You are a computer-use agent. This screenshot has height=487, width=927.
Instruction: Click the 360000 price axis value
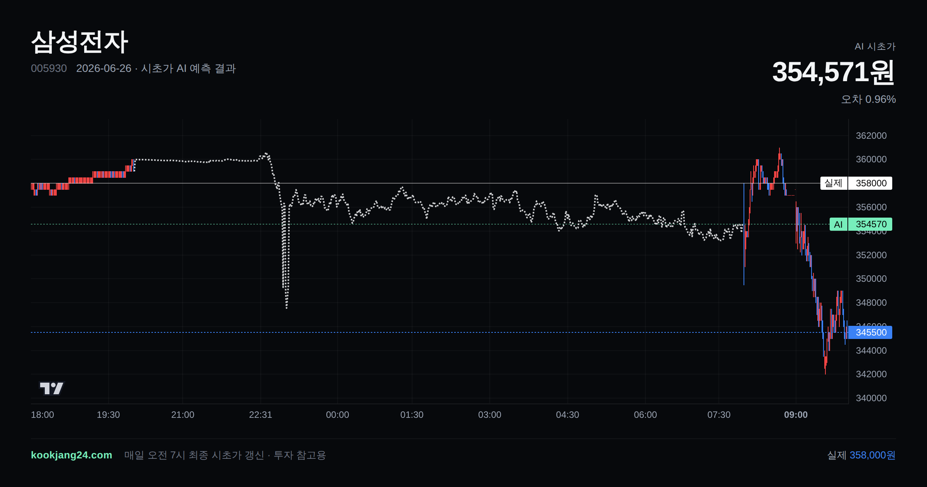(871, 159)
